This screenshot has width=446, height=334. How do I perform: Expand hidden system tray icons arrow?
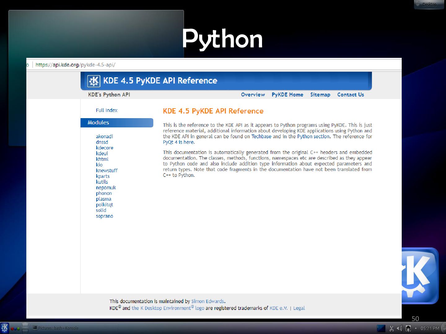coord(416,328)
